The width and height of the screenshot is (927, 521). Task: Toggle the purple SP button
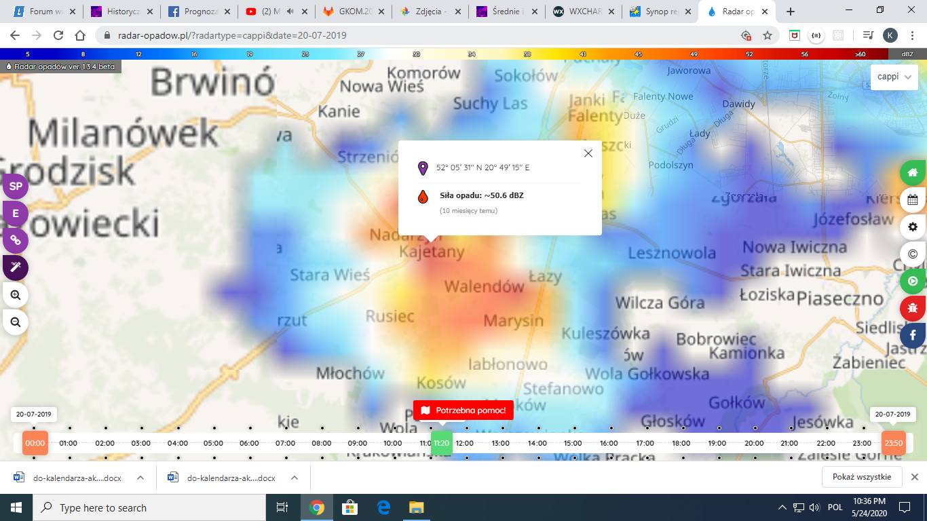click(x=16, y=186)
